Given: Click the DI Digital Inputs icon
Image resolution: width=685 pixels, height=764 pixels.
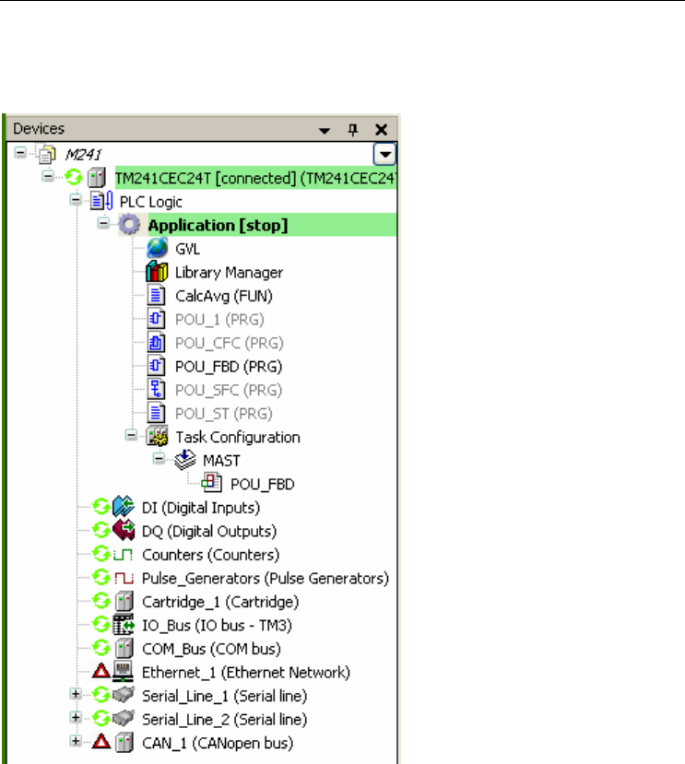Looking at the screenshot, I should pyautogui.click(x=124, y=507).
